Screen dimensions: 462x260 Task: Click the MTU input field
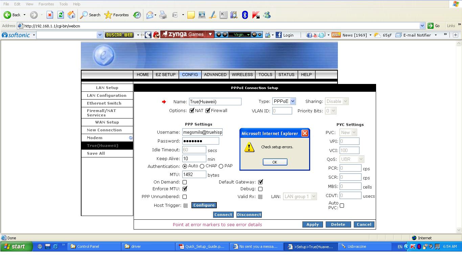(x=194, y=174)
